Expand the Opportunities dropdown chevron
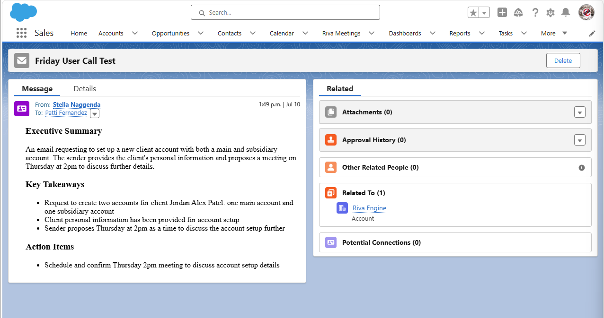This screenshot has width=604, height=318. click(x=201, y=33)
